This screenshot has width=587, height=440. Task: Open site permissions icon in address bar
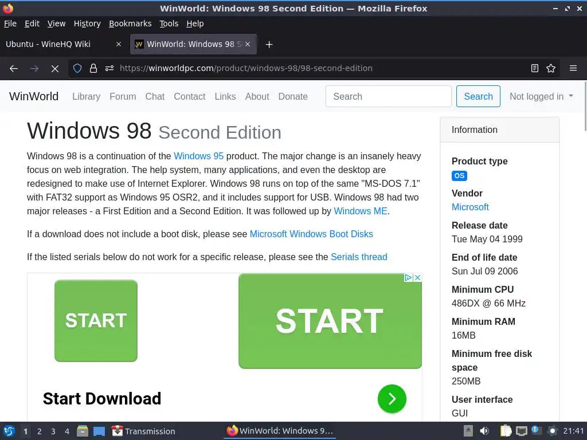click(109, 69)
